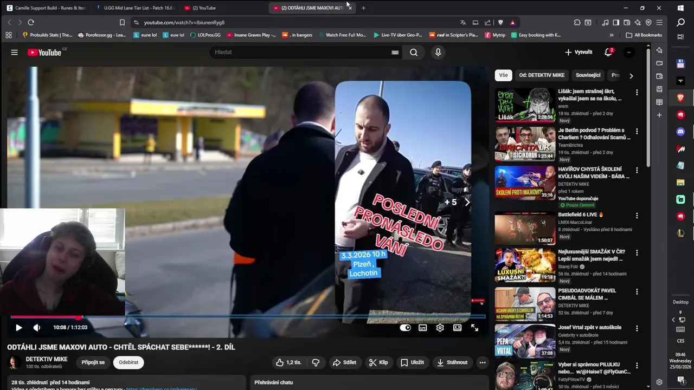The image size is (694, 390).
Task: Like the video (1,2 tis.)
Action: pos(288,362)
